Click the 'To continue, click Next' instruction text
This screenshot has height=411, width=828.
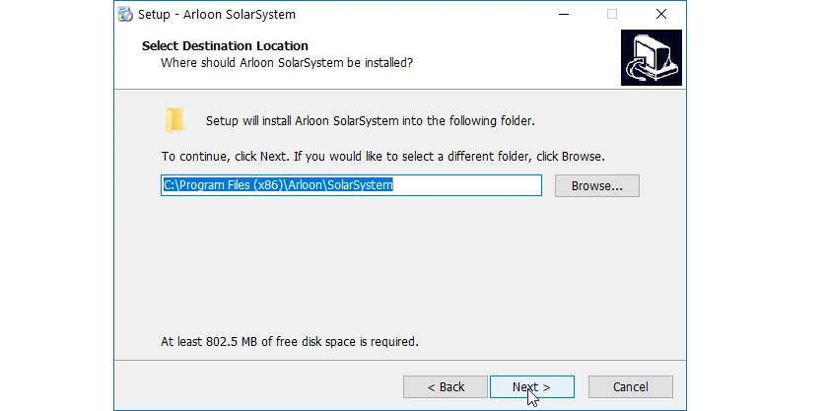tap(382, 157)
